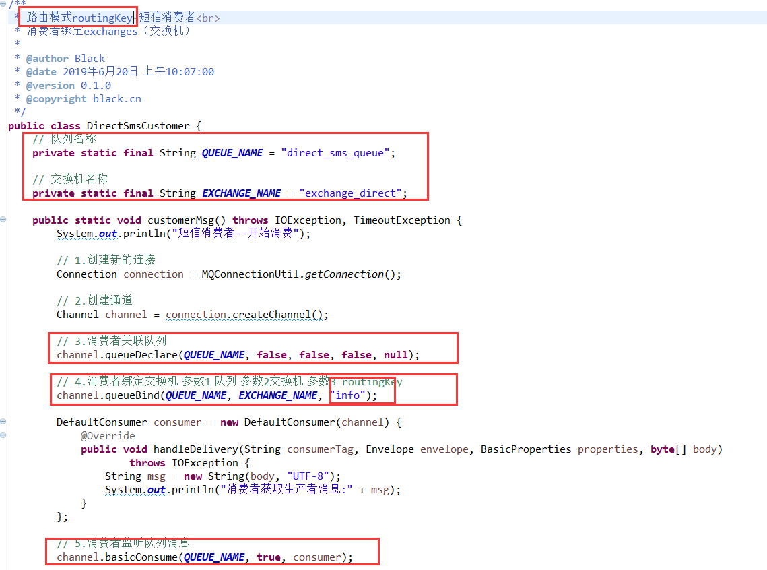
Task: Select the "info" routing key string
Action: tap(347, 395)
